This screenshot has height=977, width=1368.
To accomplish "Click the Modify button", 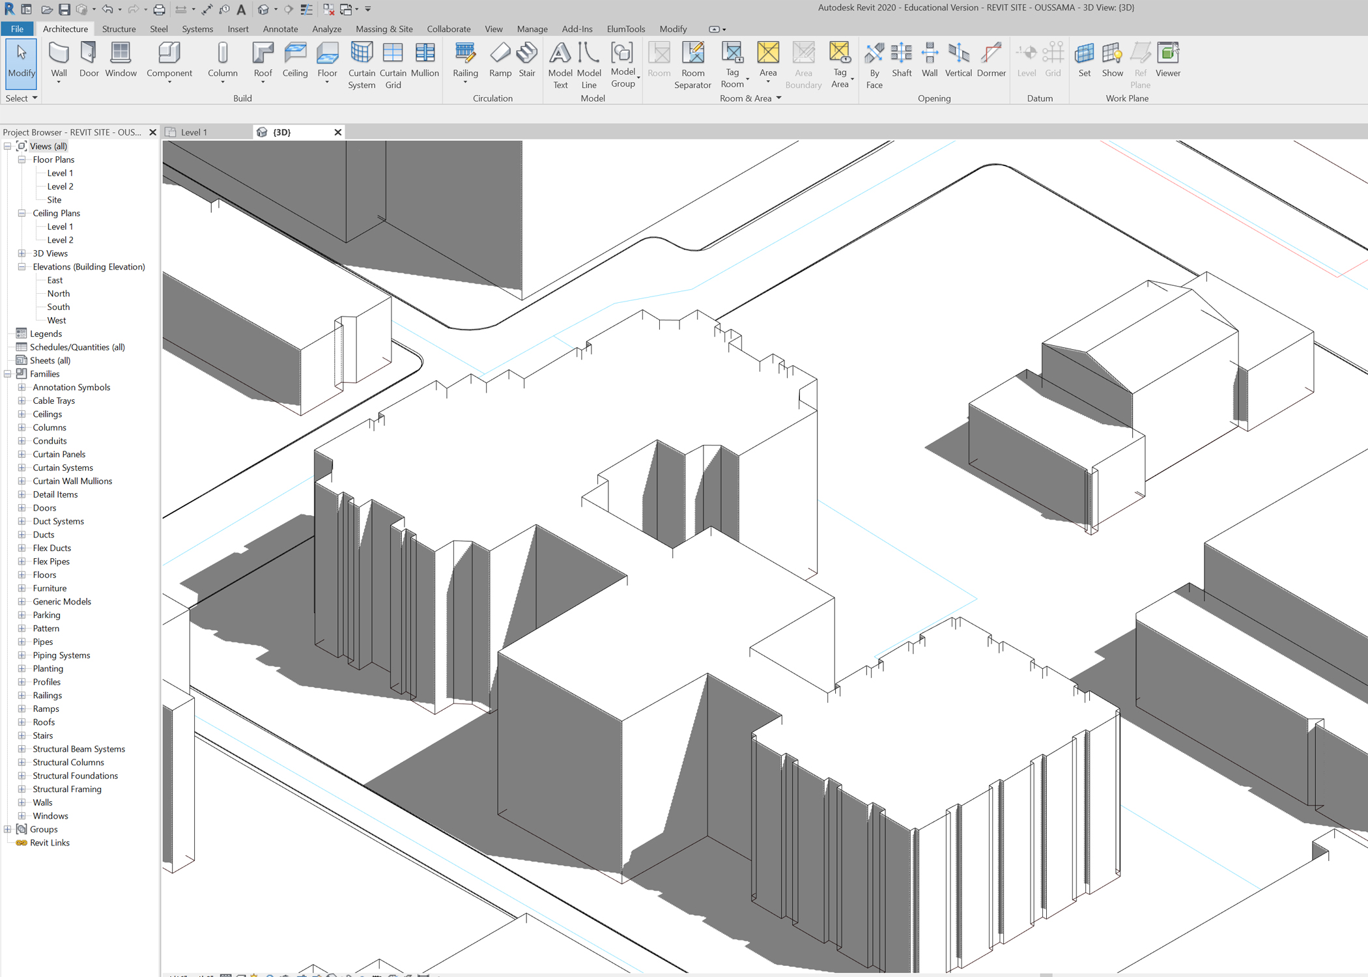I will click(21, 64).
